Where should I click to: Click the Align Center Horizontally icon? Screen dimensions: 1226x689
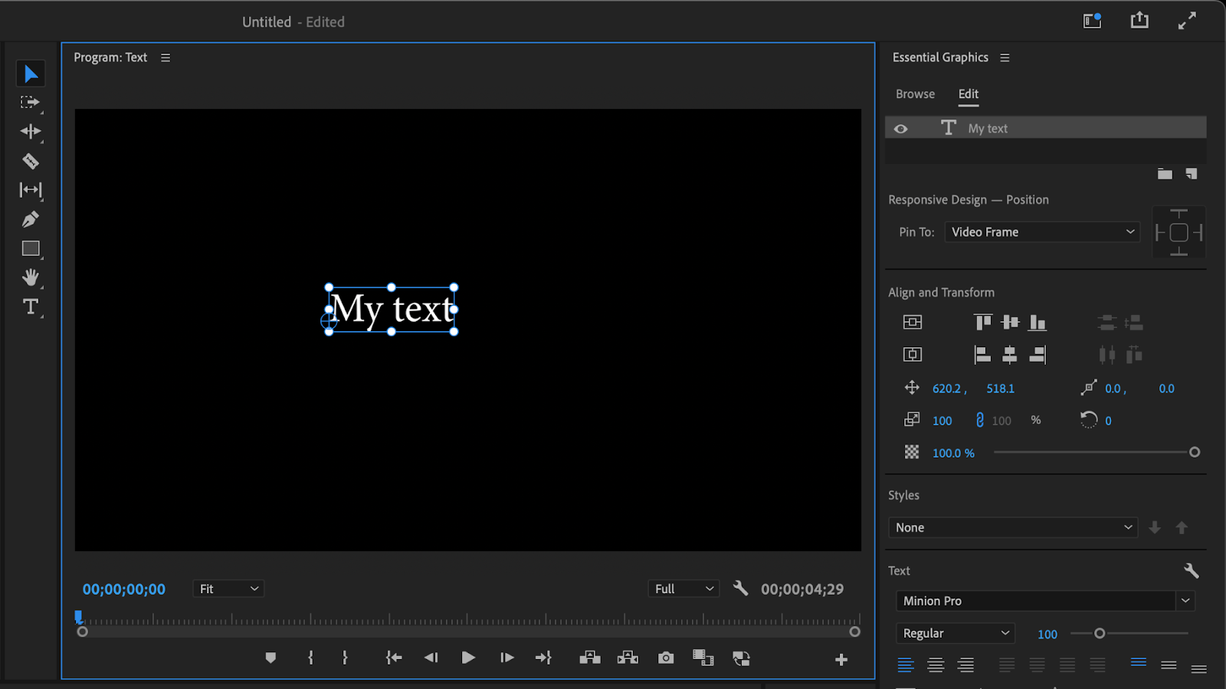1010,354
